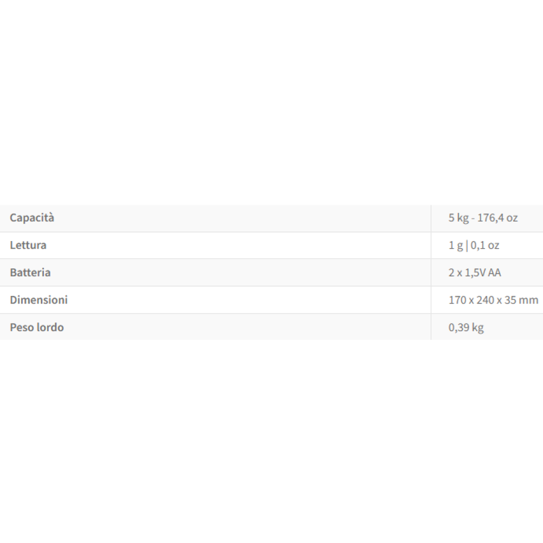Image resolution: width=543 pixels, height=543 pixels.
Task: Click the 5 kg capacity figure
Action: pos(457,218)
